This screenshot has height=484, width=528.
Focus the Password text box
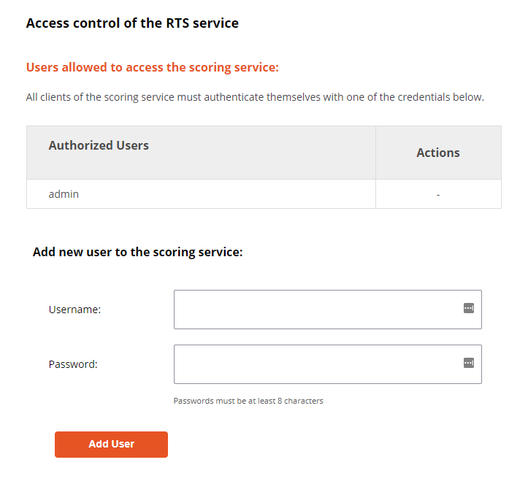[328, 364]
